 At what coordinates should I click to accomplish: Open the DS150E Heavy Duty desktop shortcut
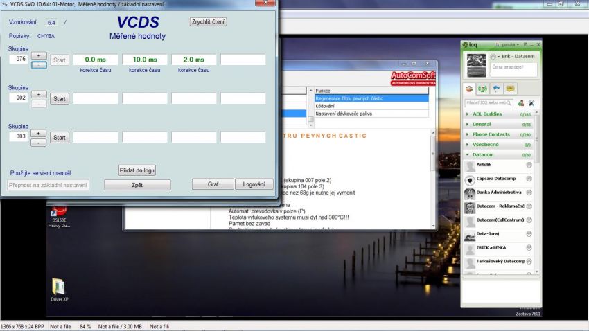pos(59,217)
